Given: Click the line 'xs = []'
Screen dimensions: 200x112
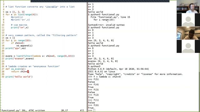Looking at the screenshot, I should click(10, 38).
